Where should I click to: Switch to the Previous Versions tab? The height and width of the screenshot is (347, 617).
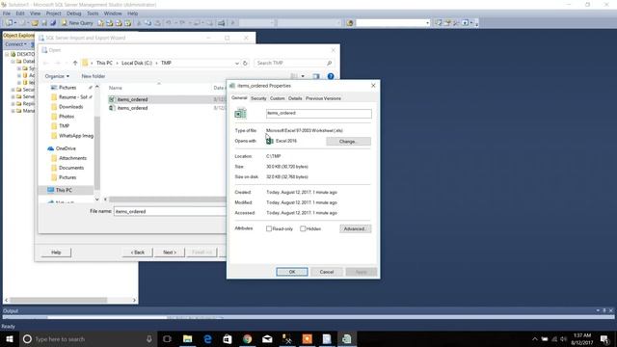[x=323, y=98]
